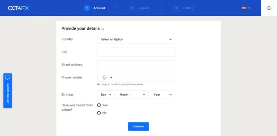This screenshot has width=277, height=136.
Task: Click the Phone number input field
Action: pos(136,77)
